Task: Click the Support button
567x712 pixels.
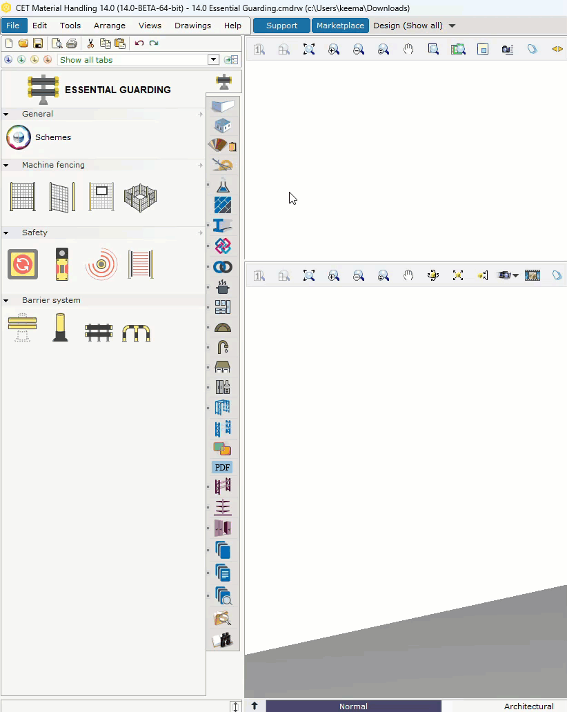Action: 281,26
